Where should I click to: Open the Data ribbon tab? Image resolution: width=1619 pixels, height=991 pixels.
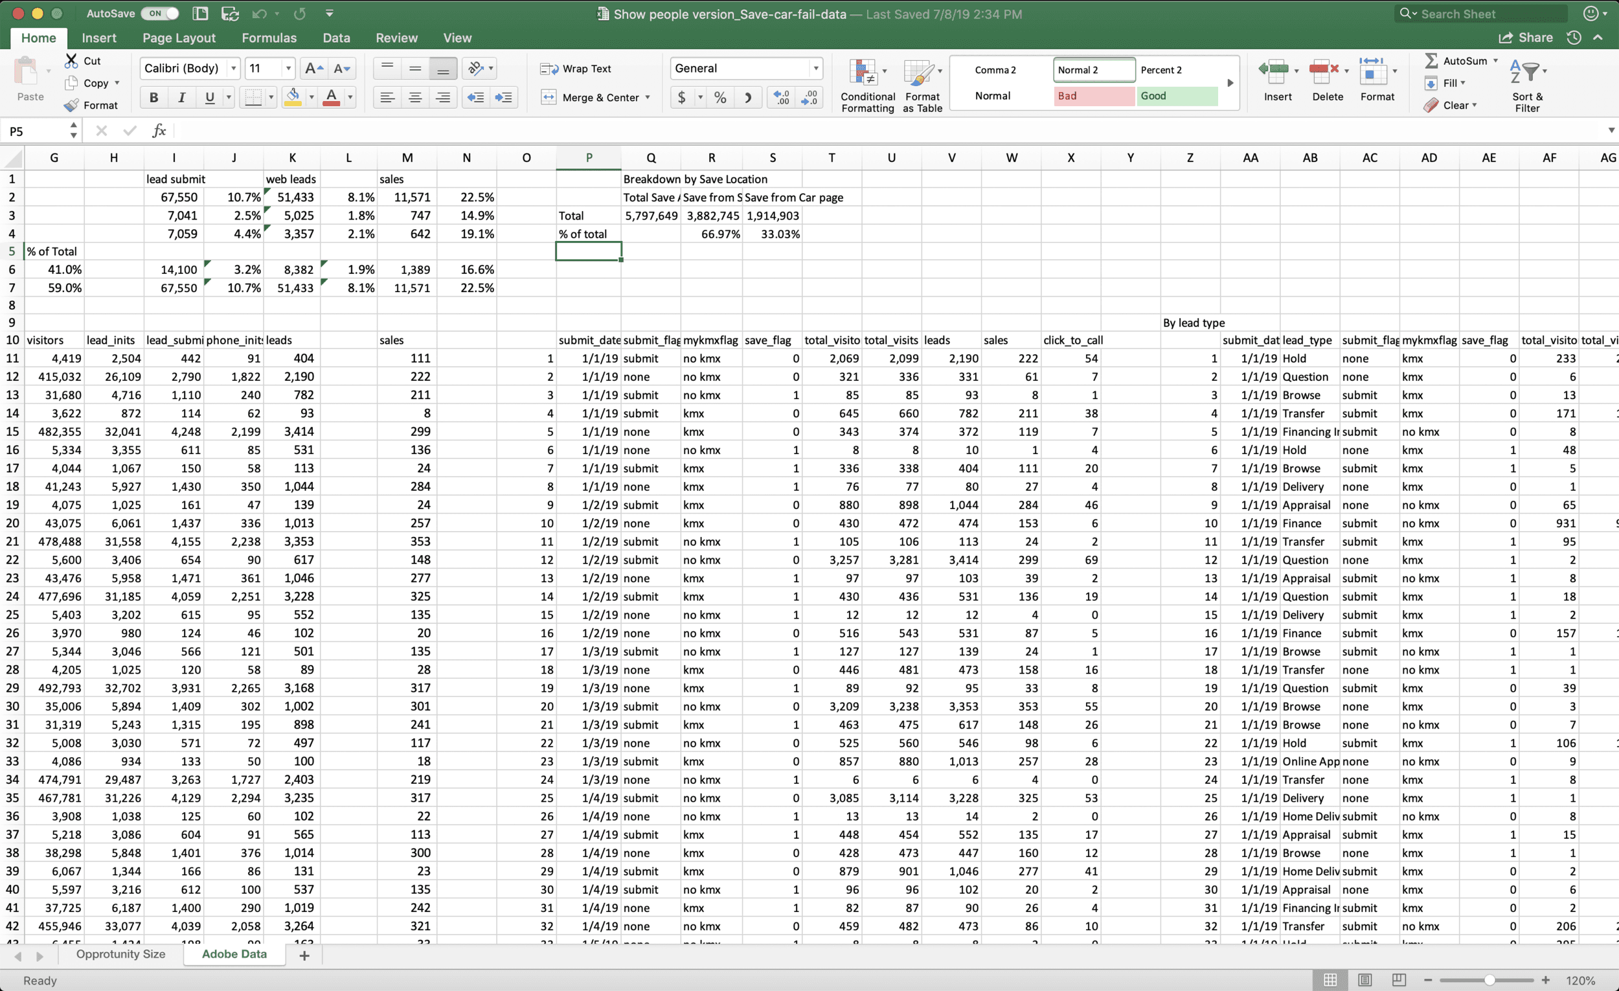(335, 38)
